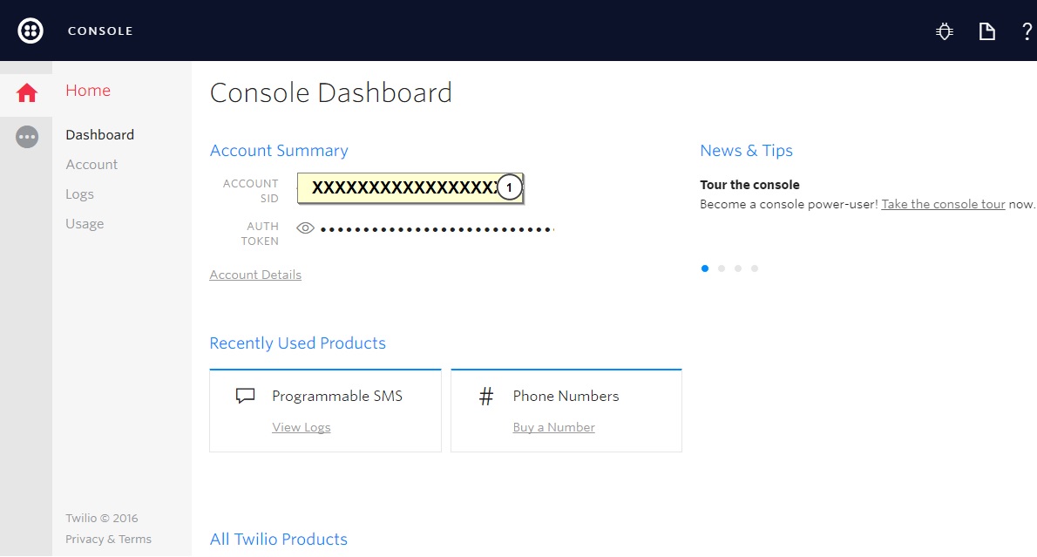The width and height of the screenshot is (1037, 557).
Task: Open the all products ellipsis icon
Action: click(x=27, y=137)
